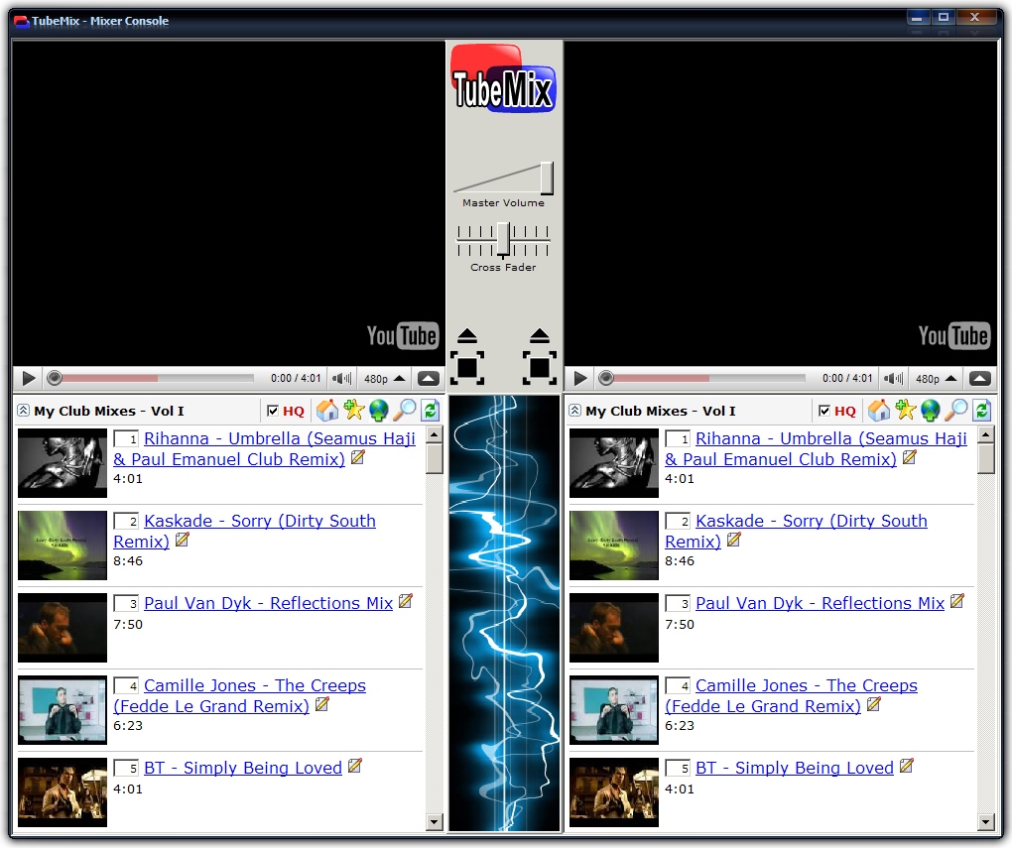
Task: Open Rihanna - Umbrella link in left playlist
Action: [x=265, y=449]
